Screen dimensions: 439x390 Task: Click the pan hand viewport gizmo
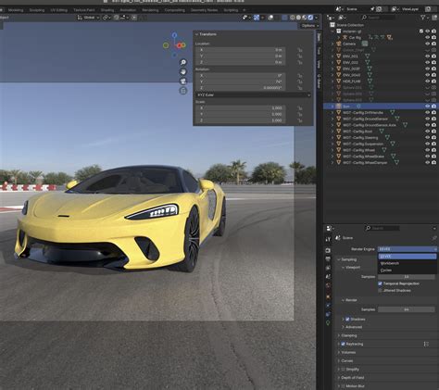(183, 72)
